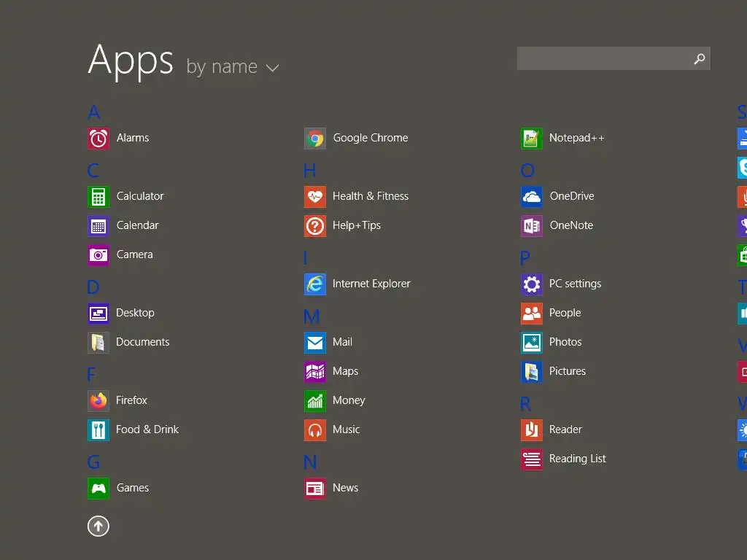Viewport: 747px width, 560px height.
Task: Click the letter N group header
Action: (x=310, y=462)
